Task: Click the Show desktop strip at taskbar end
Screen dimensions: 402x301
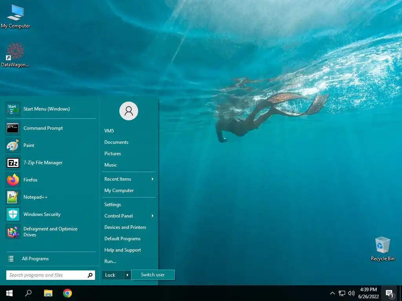Action: pyautogui.click(x=401, y=293)
